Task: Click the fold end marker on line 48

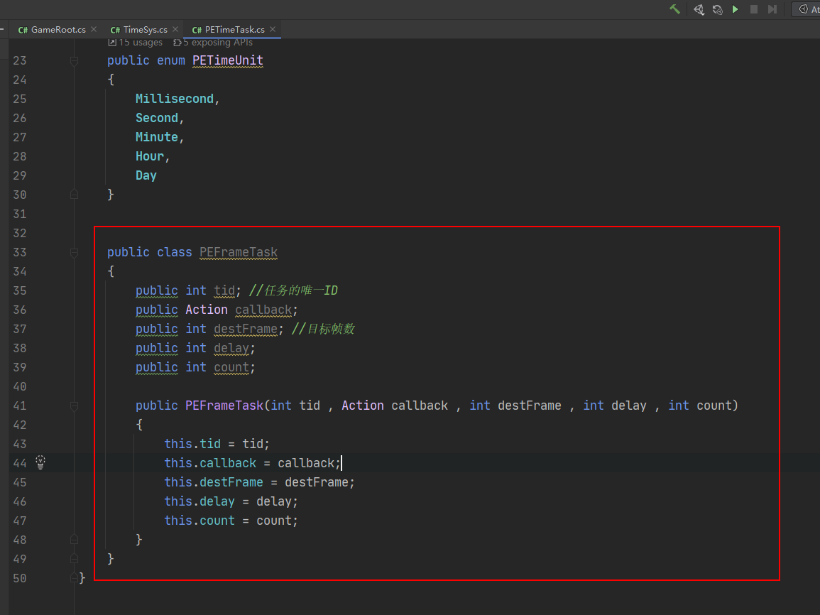Action: pos(75,540)
